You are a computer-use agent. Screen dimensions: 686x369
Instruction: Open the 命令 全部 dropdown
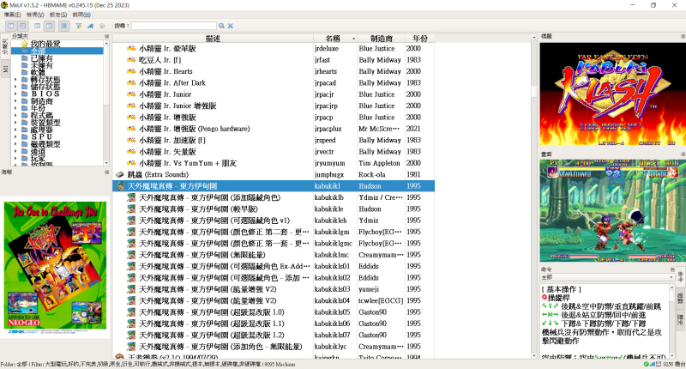coord(607,277)
